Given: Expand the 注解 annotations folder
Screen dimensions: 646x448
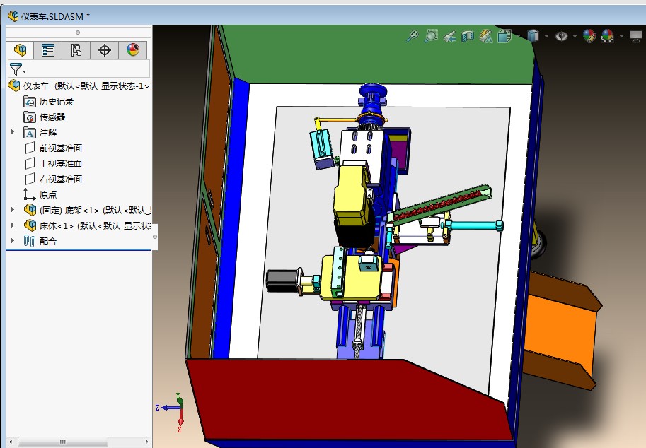Looking at the screenshot, I should pyautogui.click(x=12, y=132).
